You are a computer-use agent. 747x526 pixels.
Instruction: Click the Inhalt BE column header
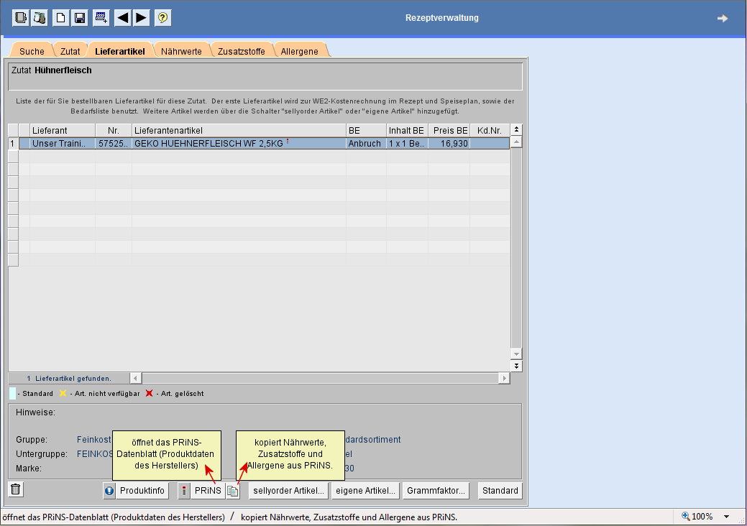coord(407,131)
